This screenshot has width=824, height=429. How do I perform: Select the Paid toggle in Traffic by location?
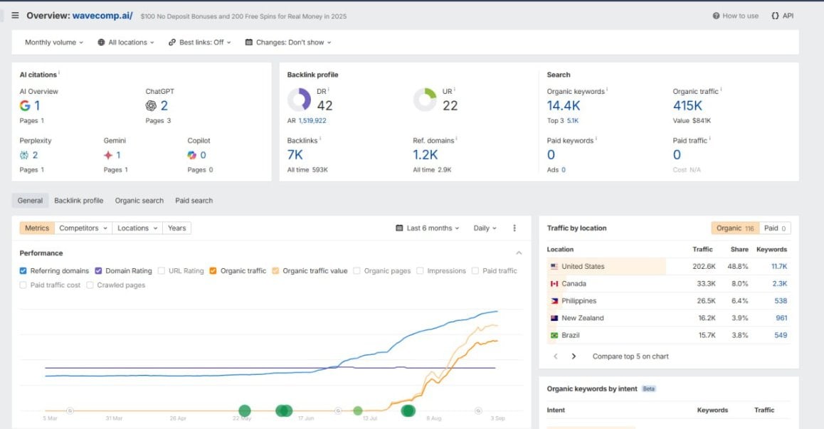pyautogui.click(x=775, y=228)
